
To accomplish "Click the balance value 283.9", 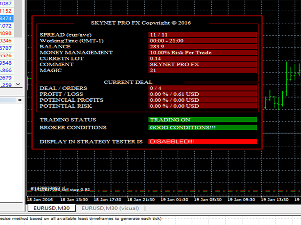I will click(203, 46).
